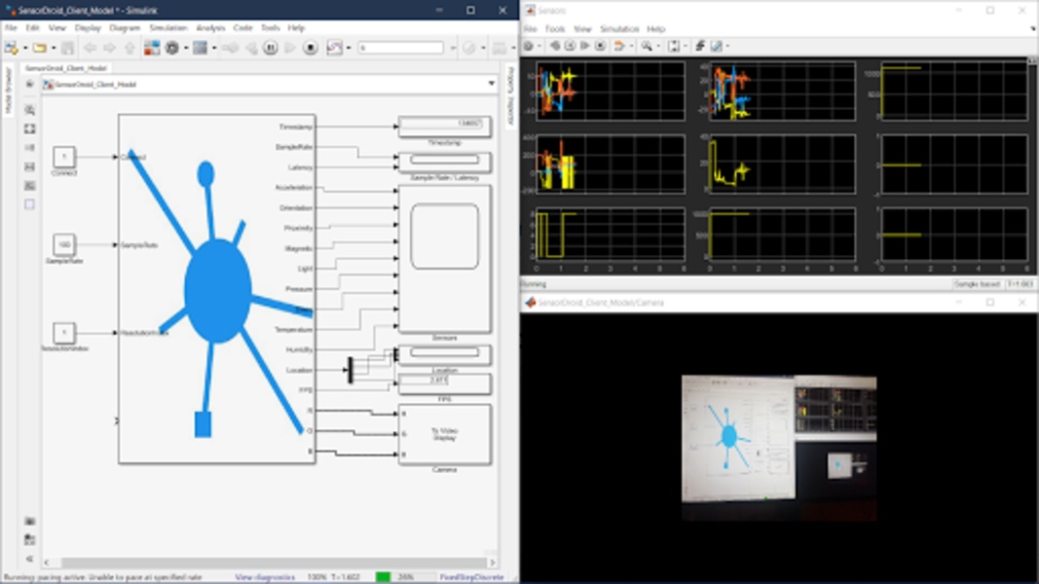Click FixedStepDiscrete solver link
Viewport: 1039px width, 584px height.
click(472, 577)
